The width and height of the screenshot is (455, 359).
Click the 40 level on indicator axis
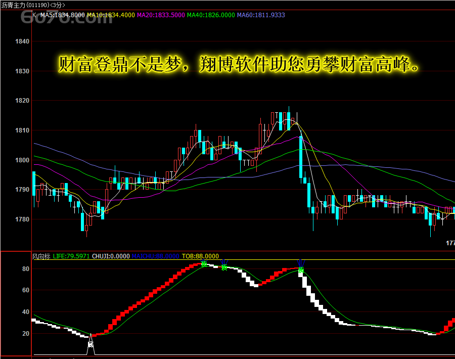pyautogui.click(x=26, y=312)
